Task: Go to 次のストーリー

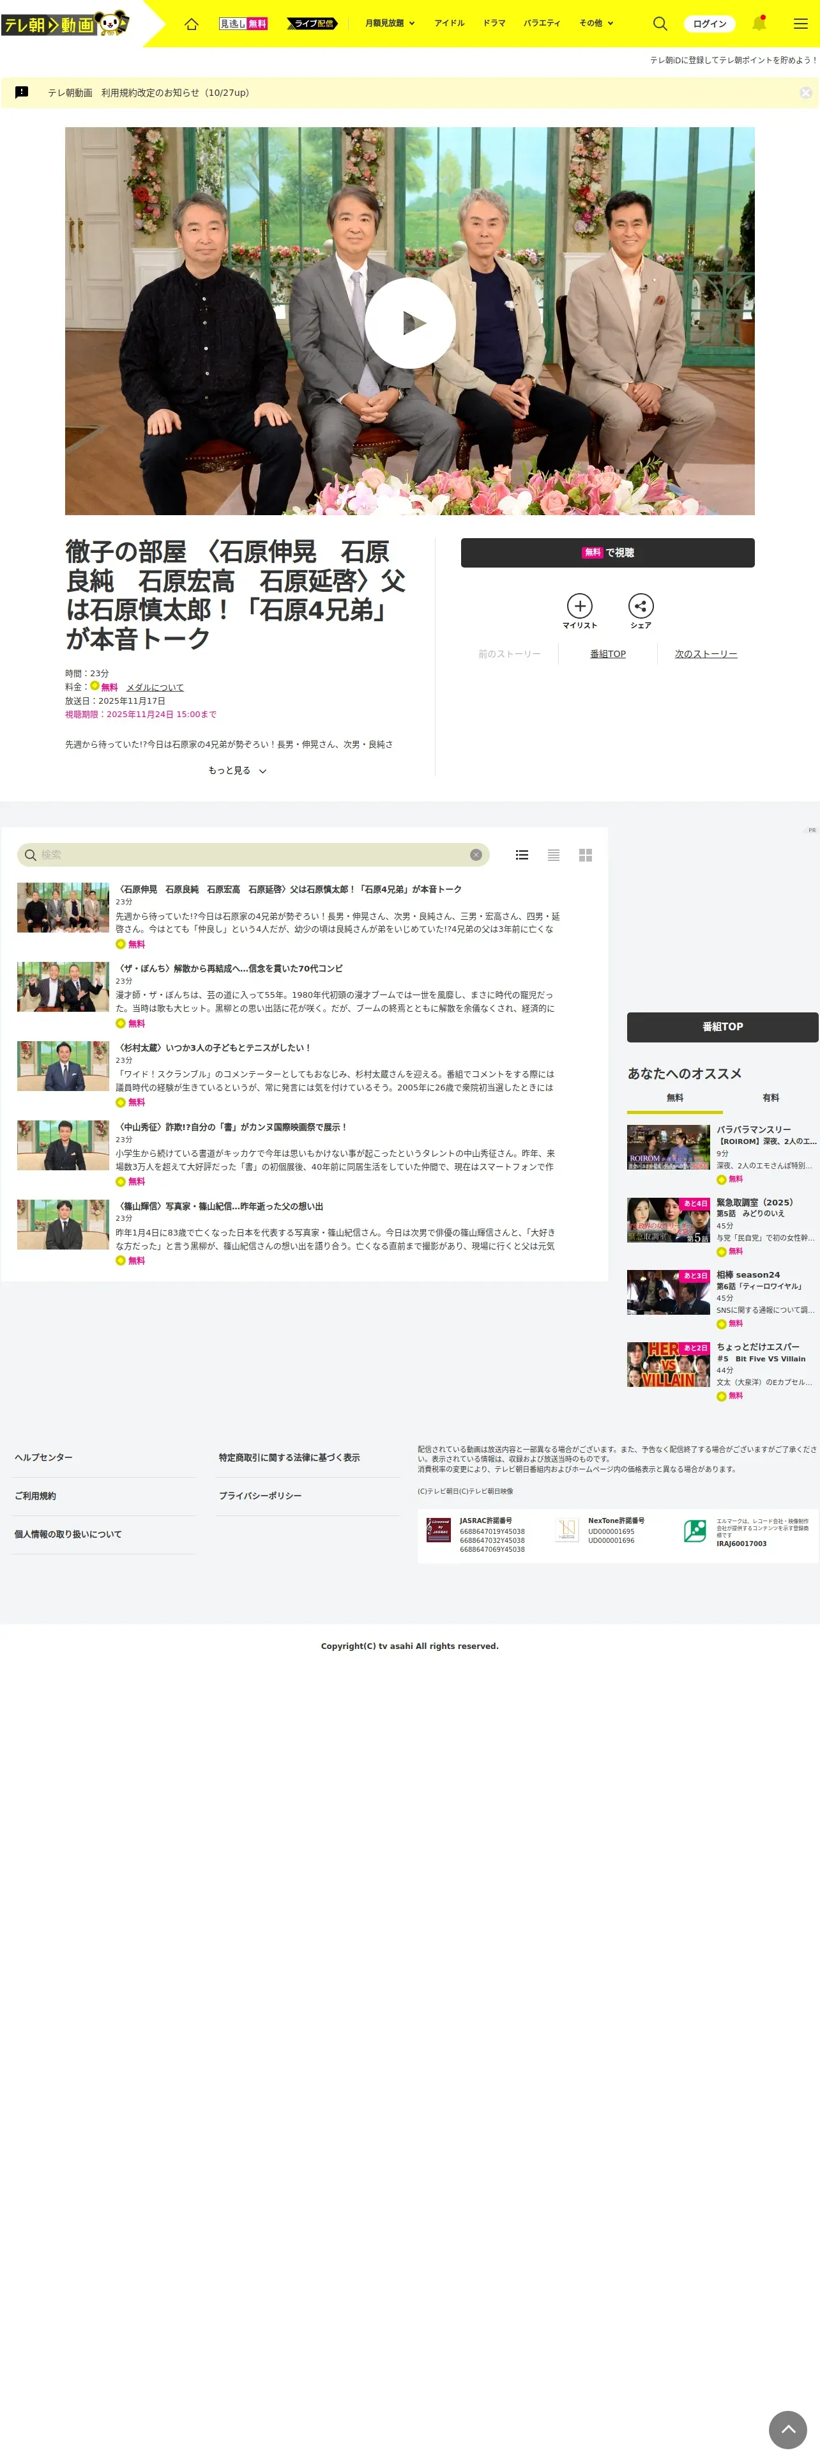Action: click(x=706, y=654)
